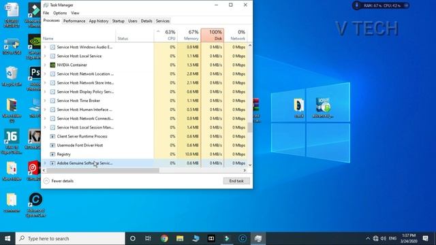
Task: Click the Registry process icon
Action: pos(52,154)
